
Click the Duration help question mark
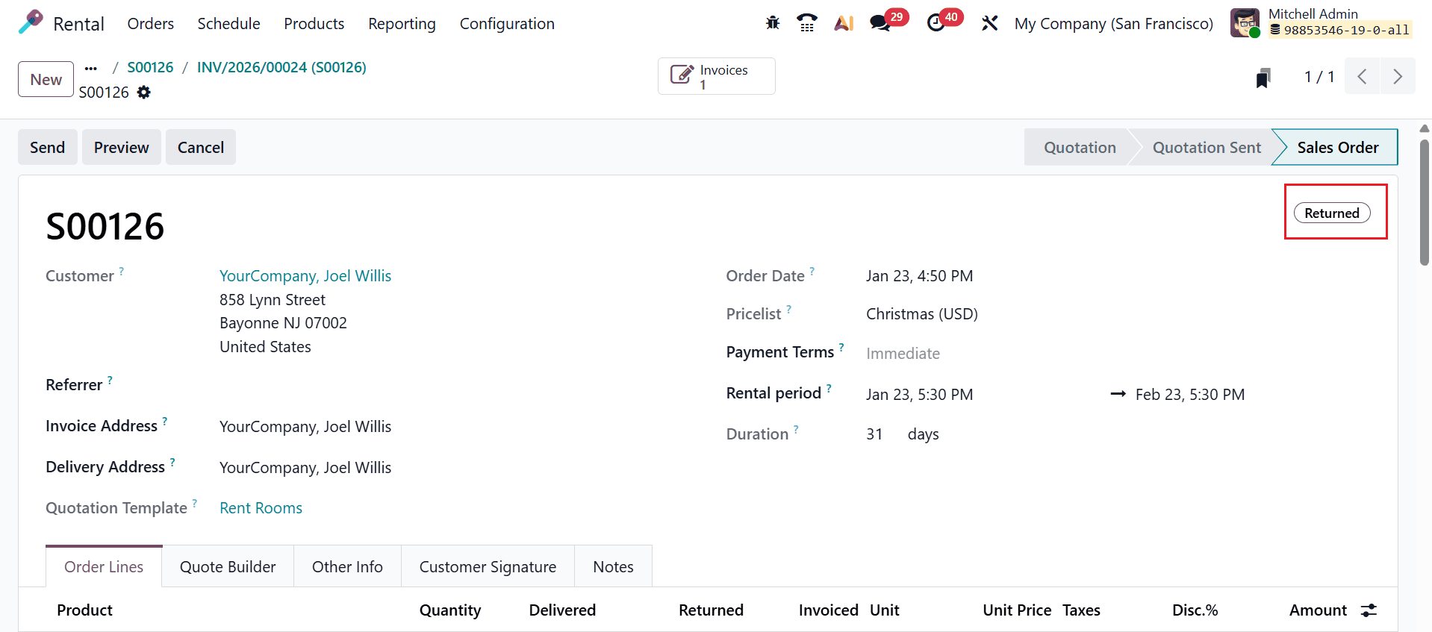click(796, 429)
